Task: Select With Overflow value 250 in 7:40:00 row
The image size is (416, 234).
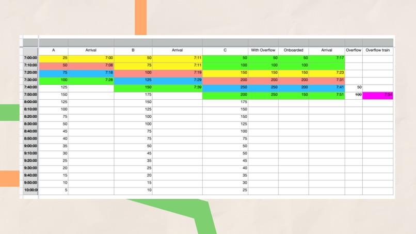Action: point(263,87)
